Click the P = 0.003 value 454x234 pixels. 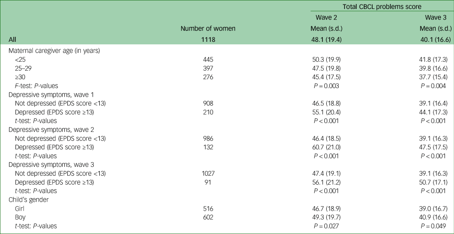pos(328,86)
